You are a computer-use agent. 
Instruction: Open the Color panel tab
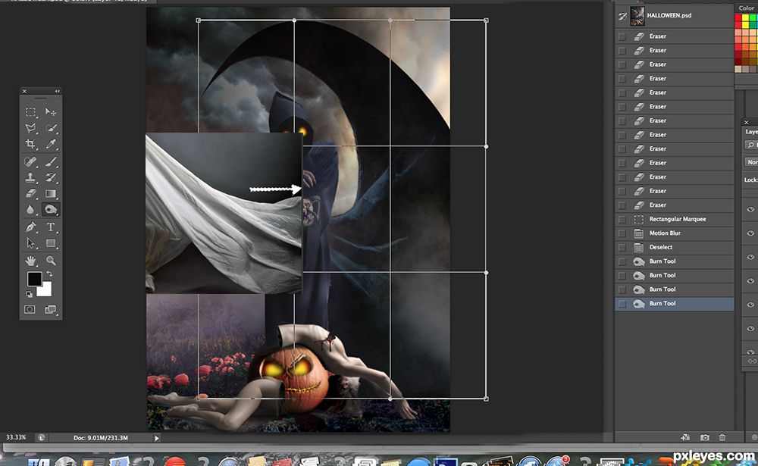tap(747, 8)
